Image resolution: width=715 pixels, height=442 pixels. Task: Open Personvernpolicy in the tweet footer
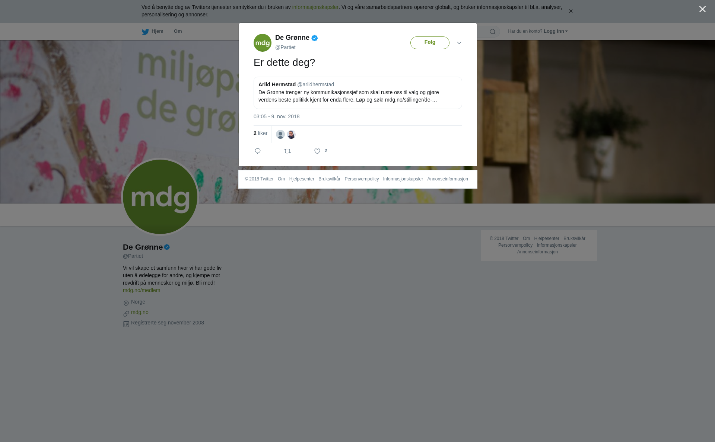tap(362, 179)
